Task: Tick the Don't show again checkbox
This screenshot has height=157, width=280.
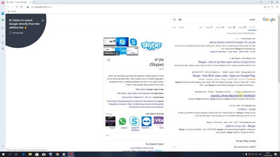Action: (x=10, y=33)
